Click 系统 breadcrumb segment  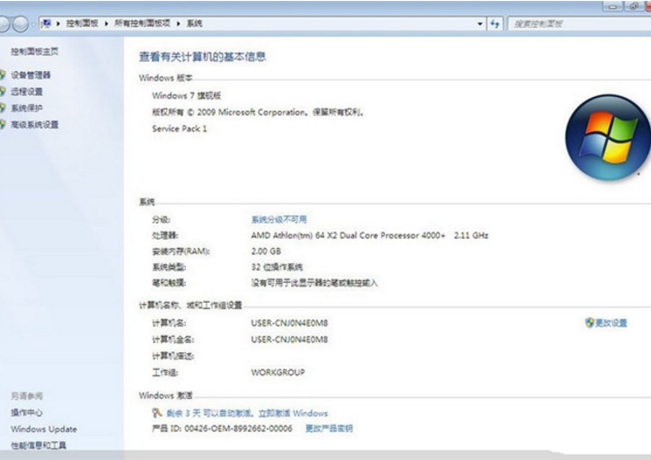coord(194,23)
